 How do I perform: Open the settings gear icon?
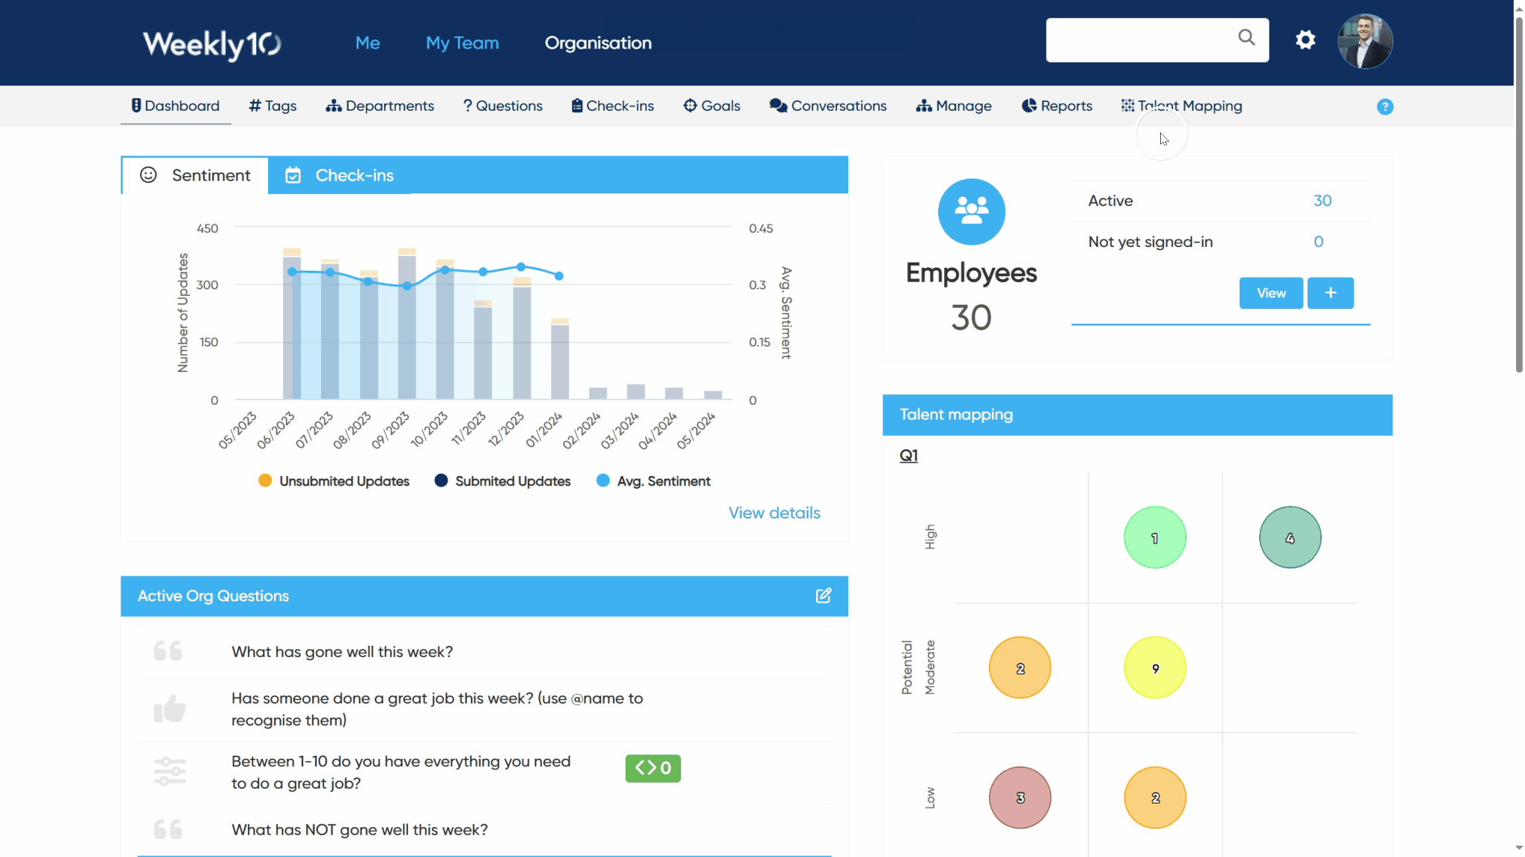1305,40
